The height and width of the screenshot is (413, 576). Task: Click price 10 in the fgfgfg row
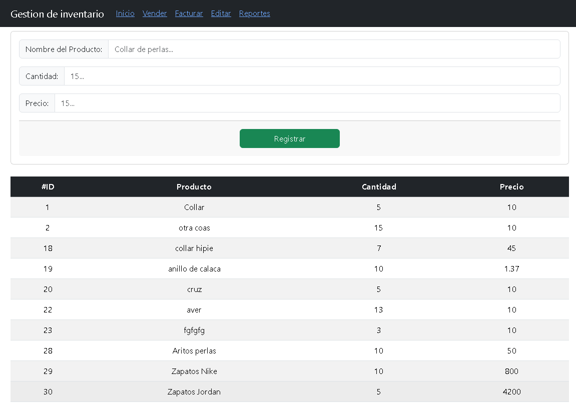coord(512,330)
